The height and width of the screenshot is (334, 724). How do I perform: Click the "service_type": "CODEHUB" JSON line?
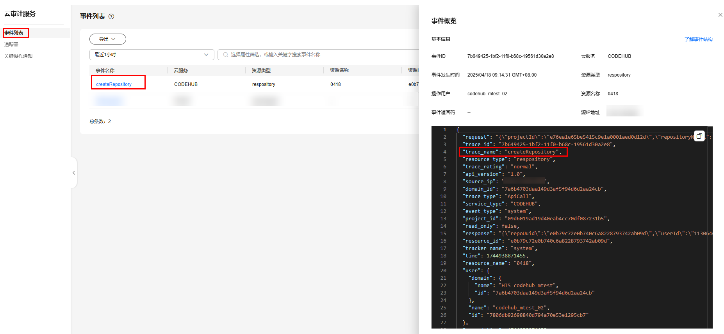click(x=501, y=204)
